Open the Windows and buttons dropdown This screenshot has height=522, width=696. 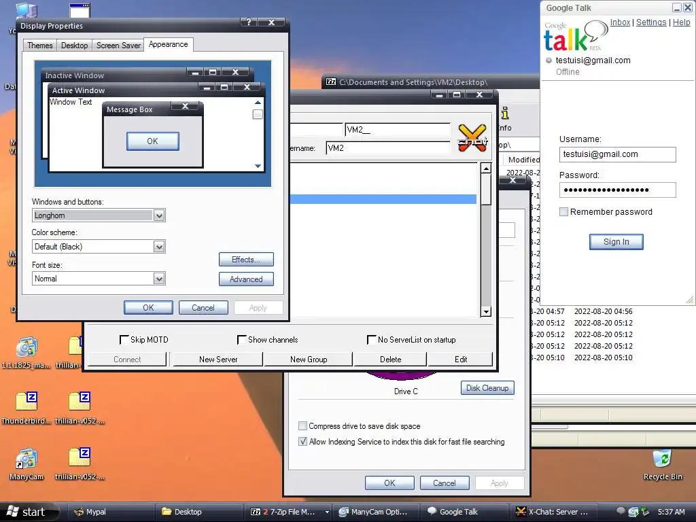click(x=159, y=215)
